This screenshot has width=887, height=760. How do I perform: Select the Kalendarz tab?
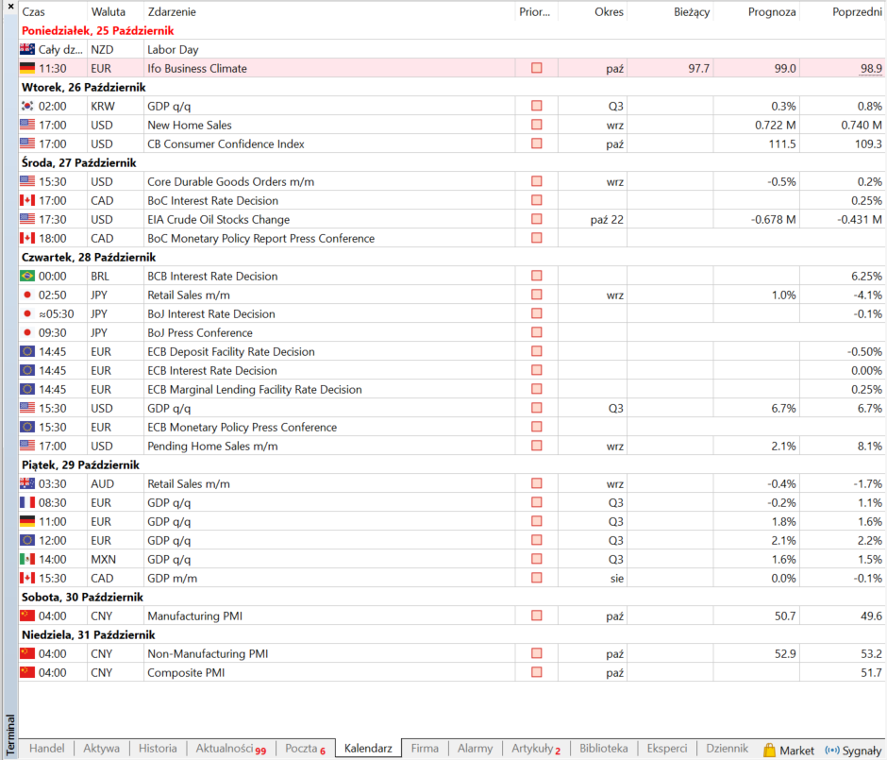[x=368, y=748]
